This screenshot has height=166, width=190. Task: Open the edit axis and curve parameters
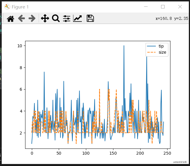click(77, 19)
